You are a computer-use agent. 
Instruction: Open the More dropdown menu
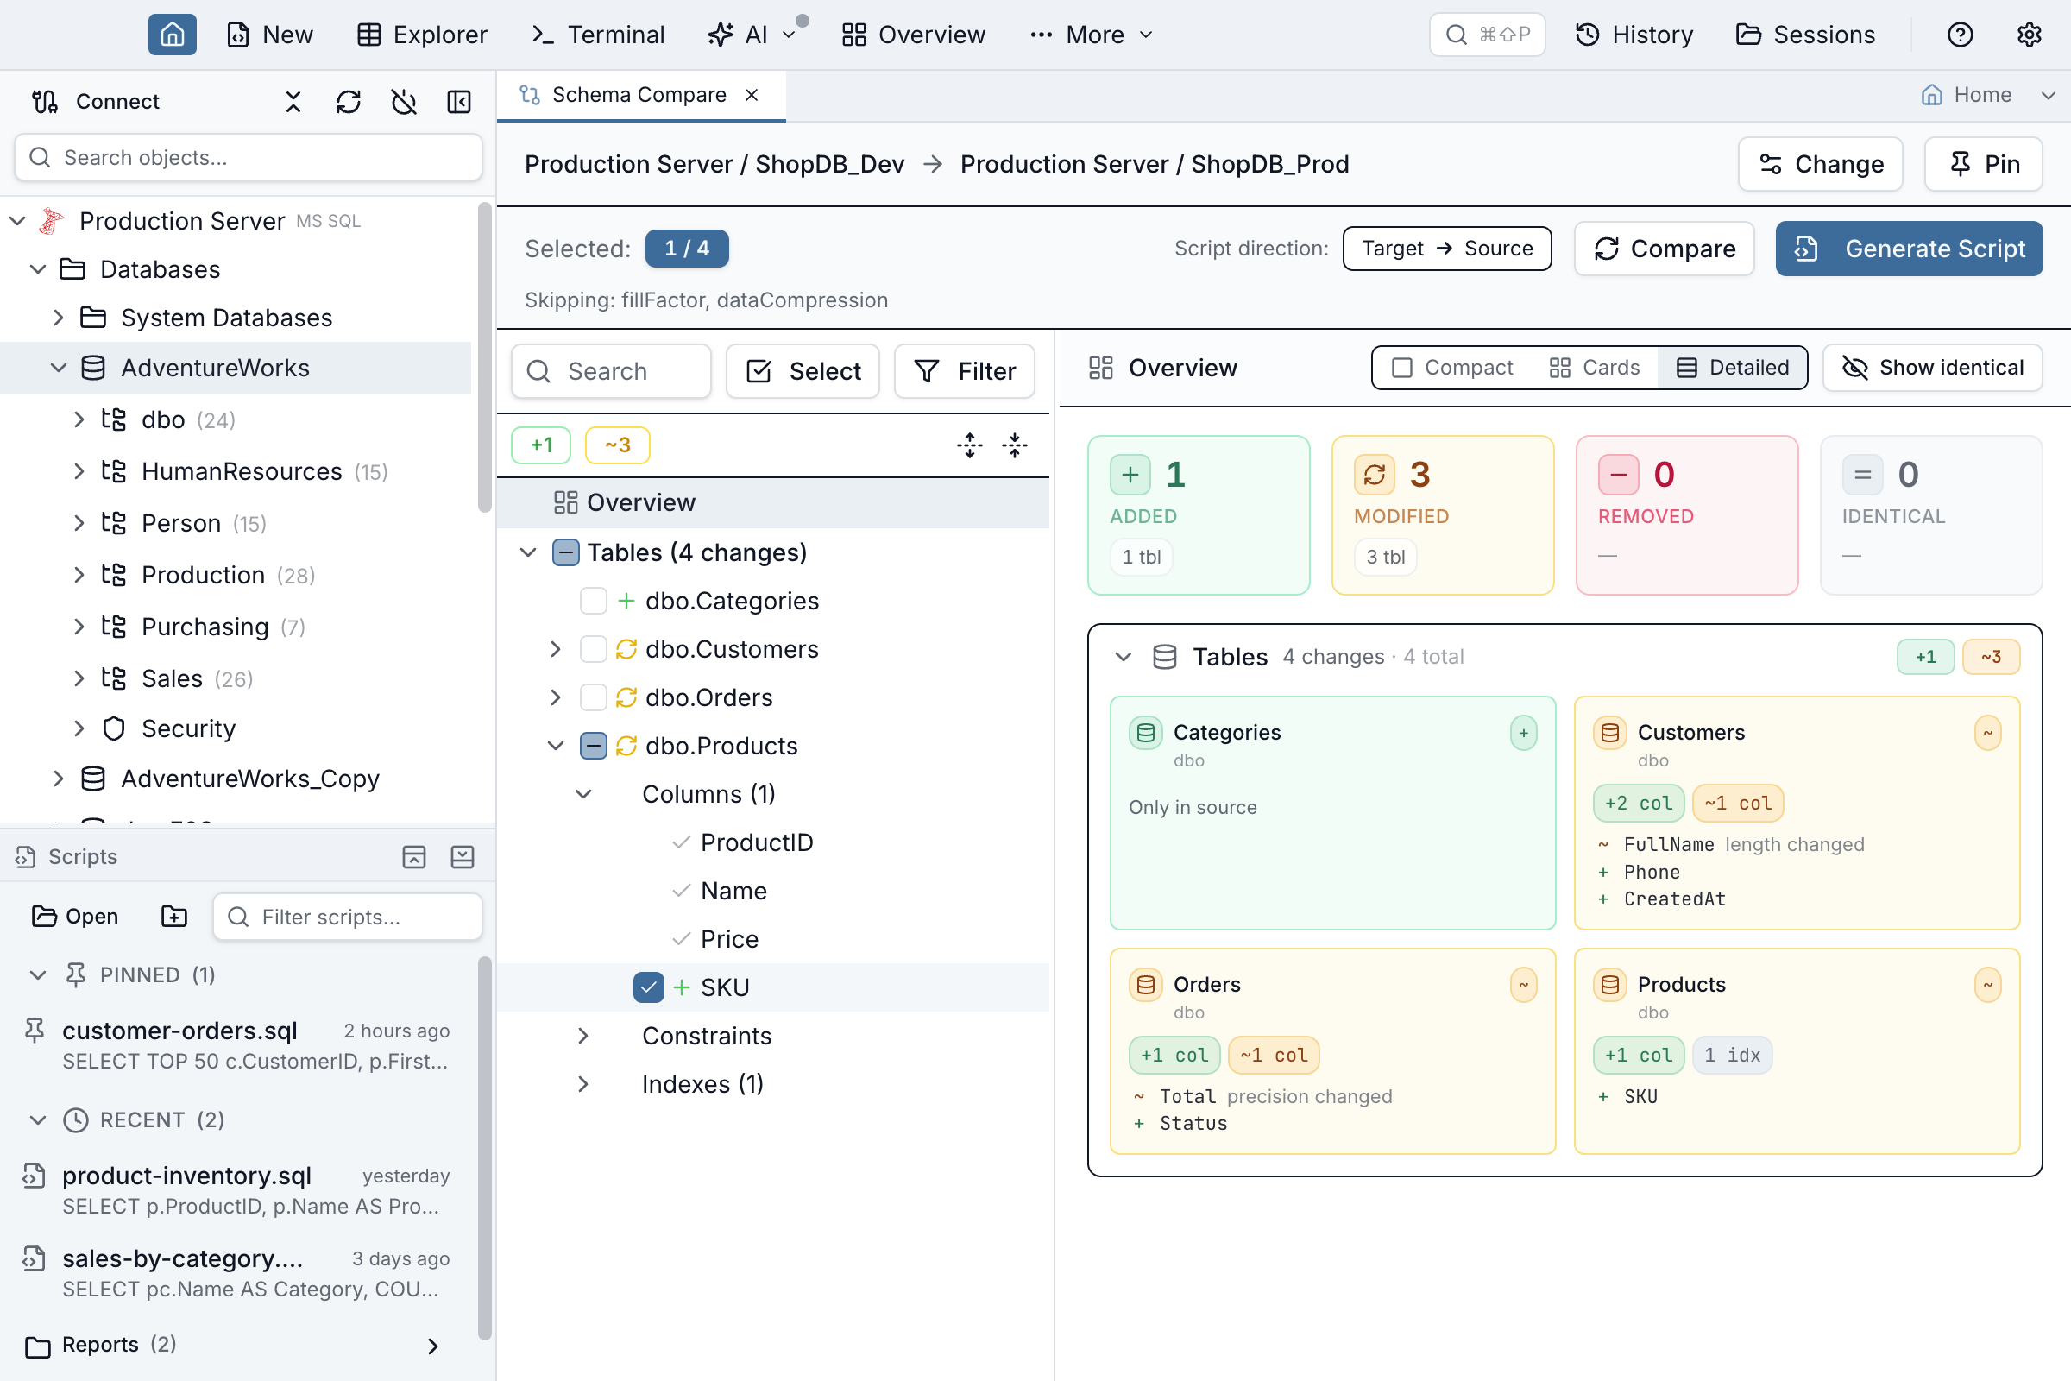(1092, 35)
